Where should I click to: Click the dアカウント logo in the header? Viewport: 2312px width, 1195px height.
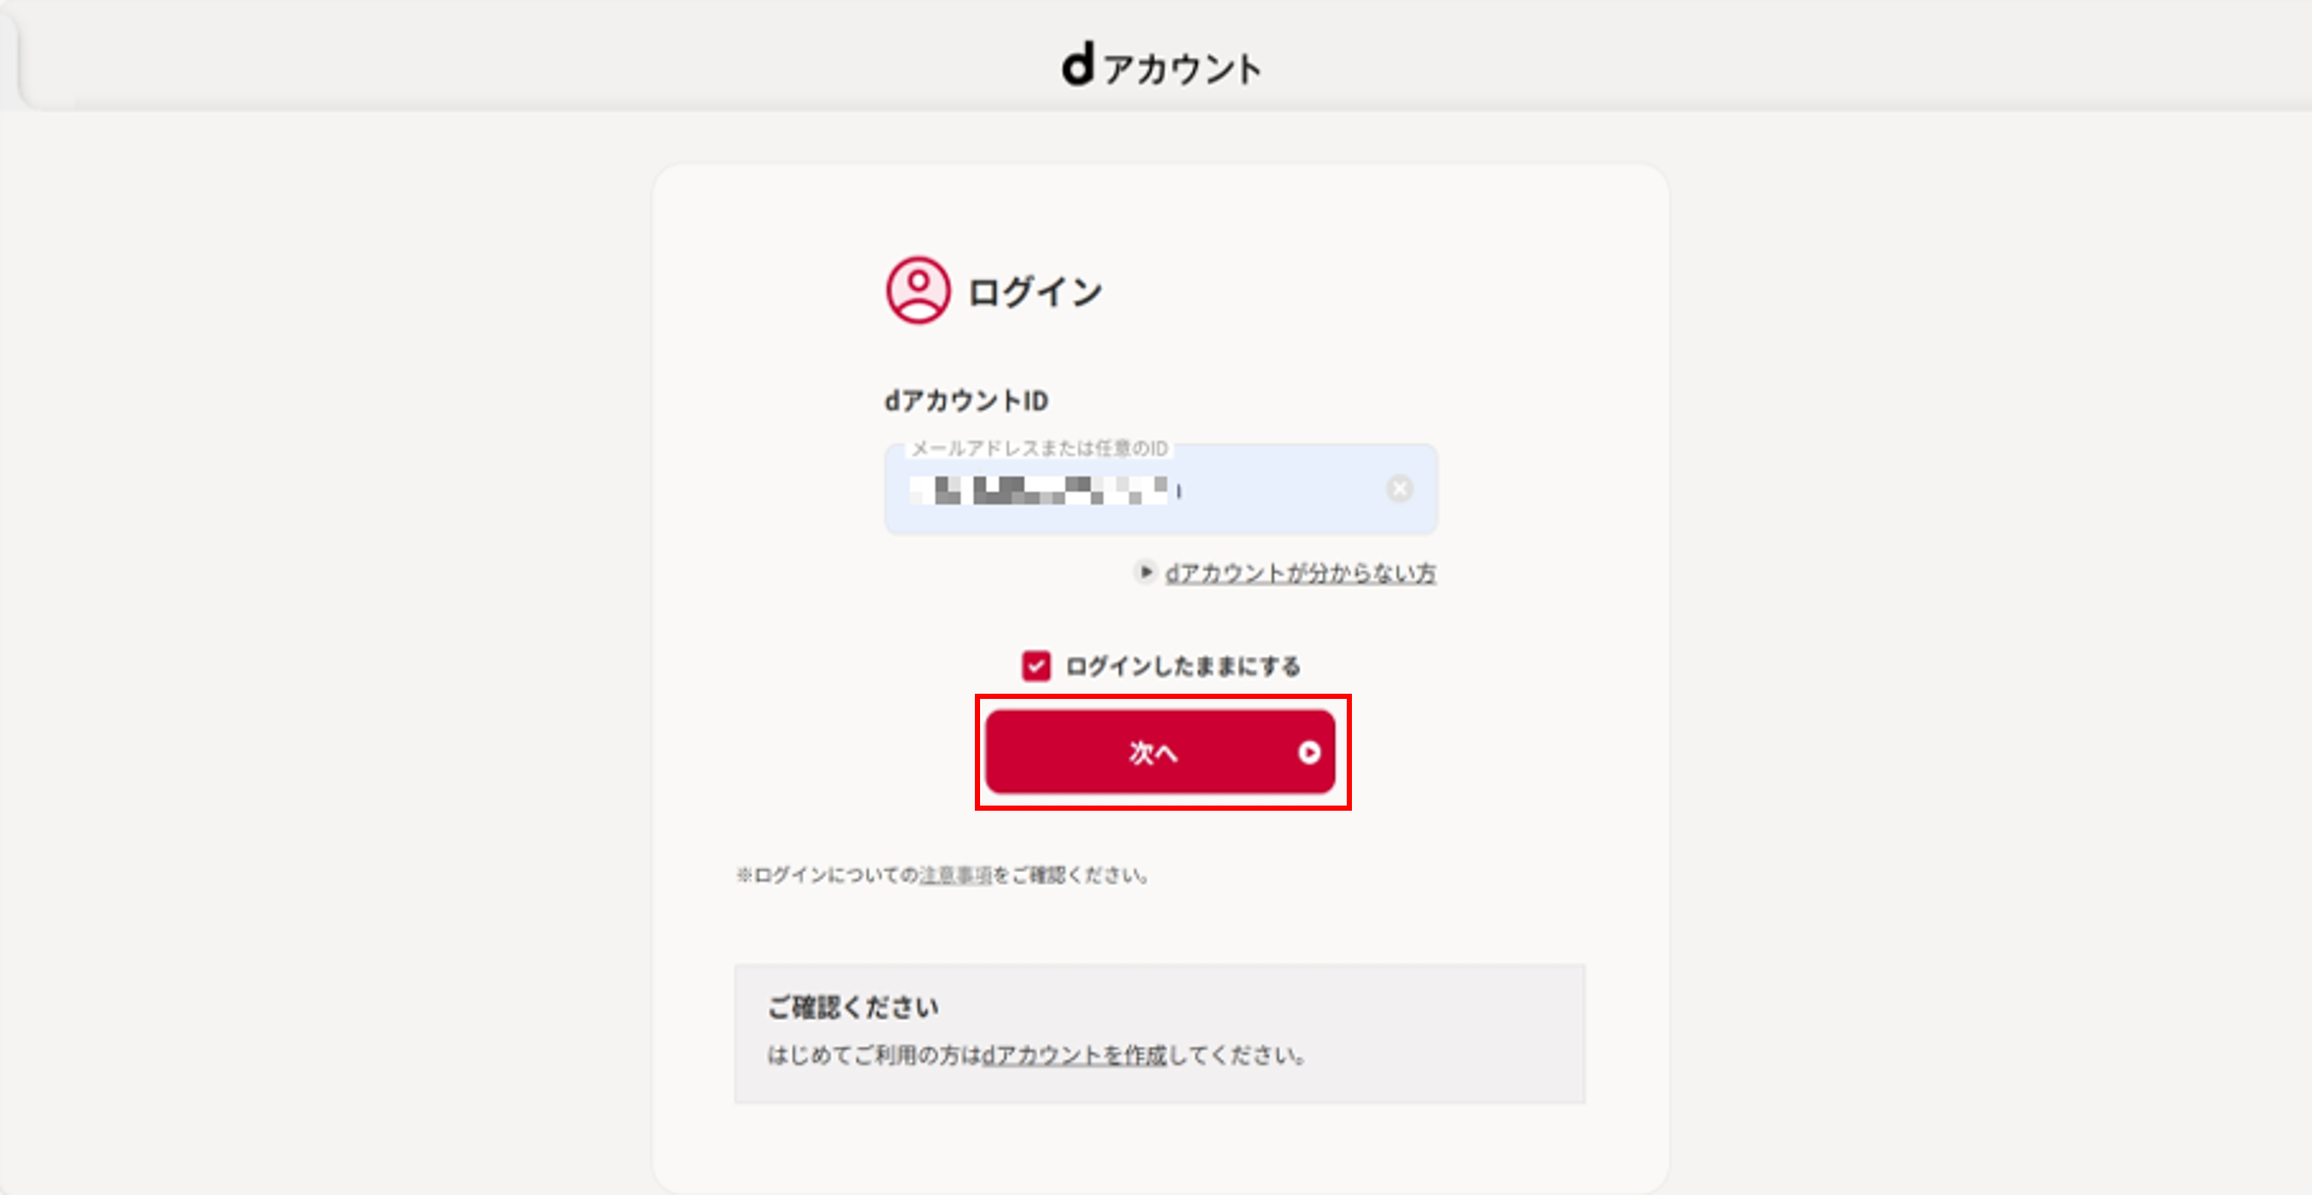coord(1162,65)
